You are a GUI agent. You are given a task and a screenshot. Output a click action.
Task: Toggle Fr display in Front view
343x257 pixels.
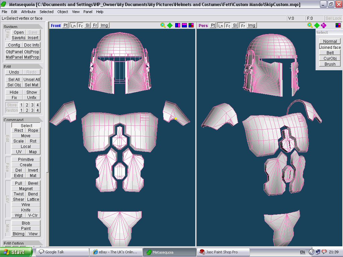click(95, 25)
